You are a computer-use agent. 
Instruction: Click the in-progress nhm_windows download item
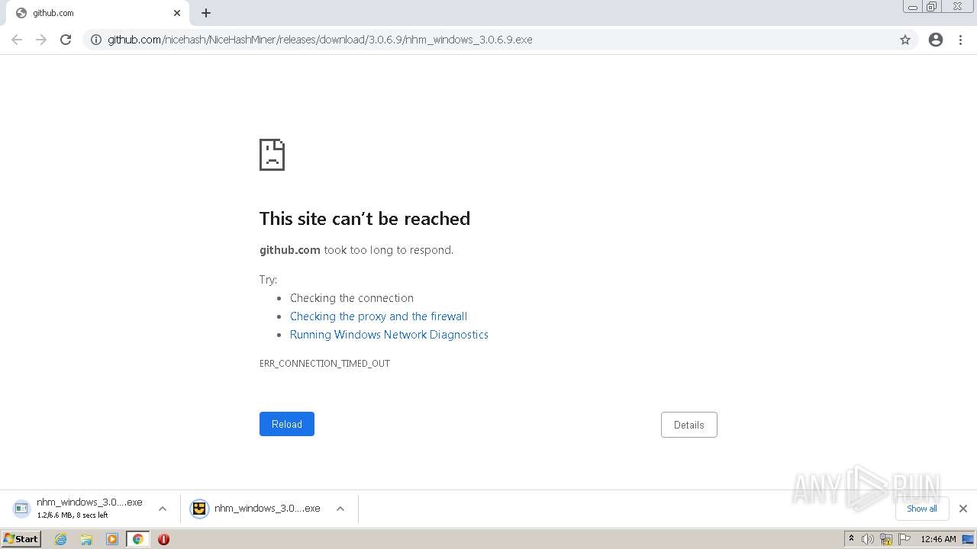click(79, 509)
